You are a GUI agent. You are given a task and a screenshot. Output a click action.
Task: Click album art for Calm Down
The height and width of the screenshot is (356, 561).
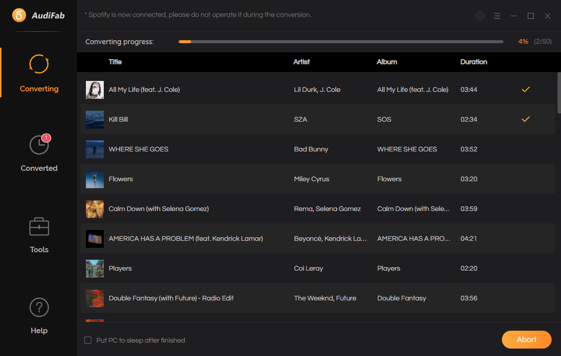[94, 209]
